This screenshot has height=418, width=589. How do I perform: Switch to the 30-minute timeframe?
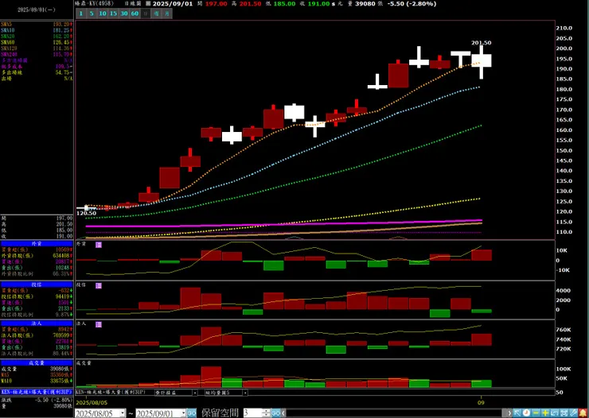point(124,14)
